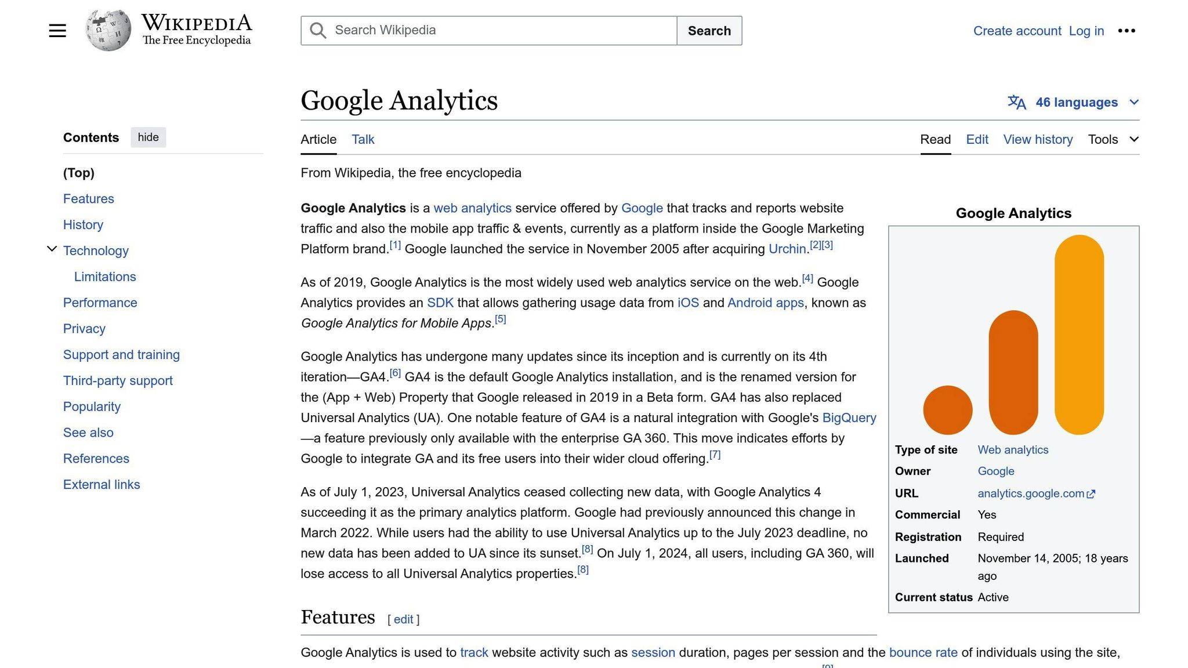Click the Wikipedia globe logo

pos(108,30)
